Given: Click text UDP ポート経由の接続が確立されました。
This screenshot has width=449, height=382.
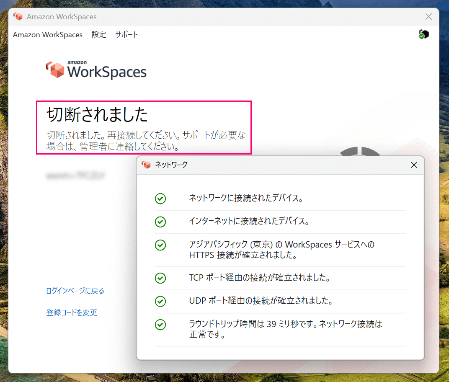Looking at the screenshot, I should [x=261, y=301].
